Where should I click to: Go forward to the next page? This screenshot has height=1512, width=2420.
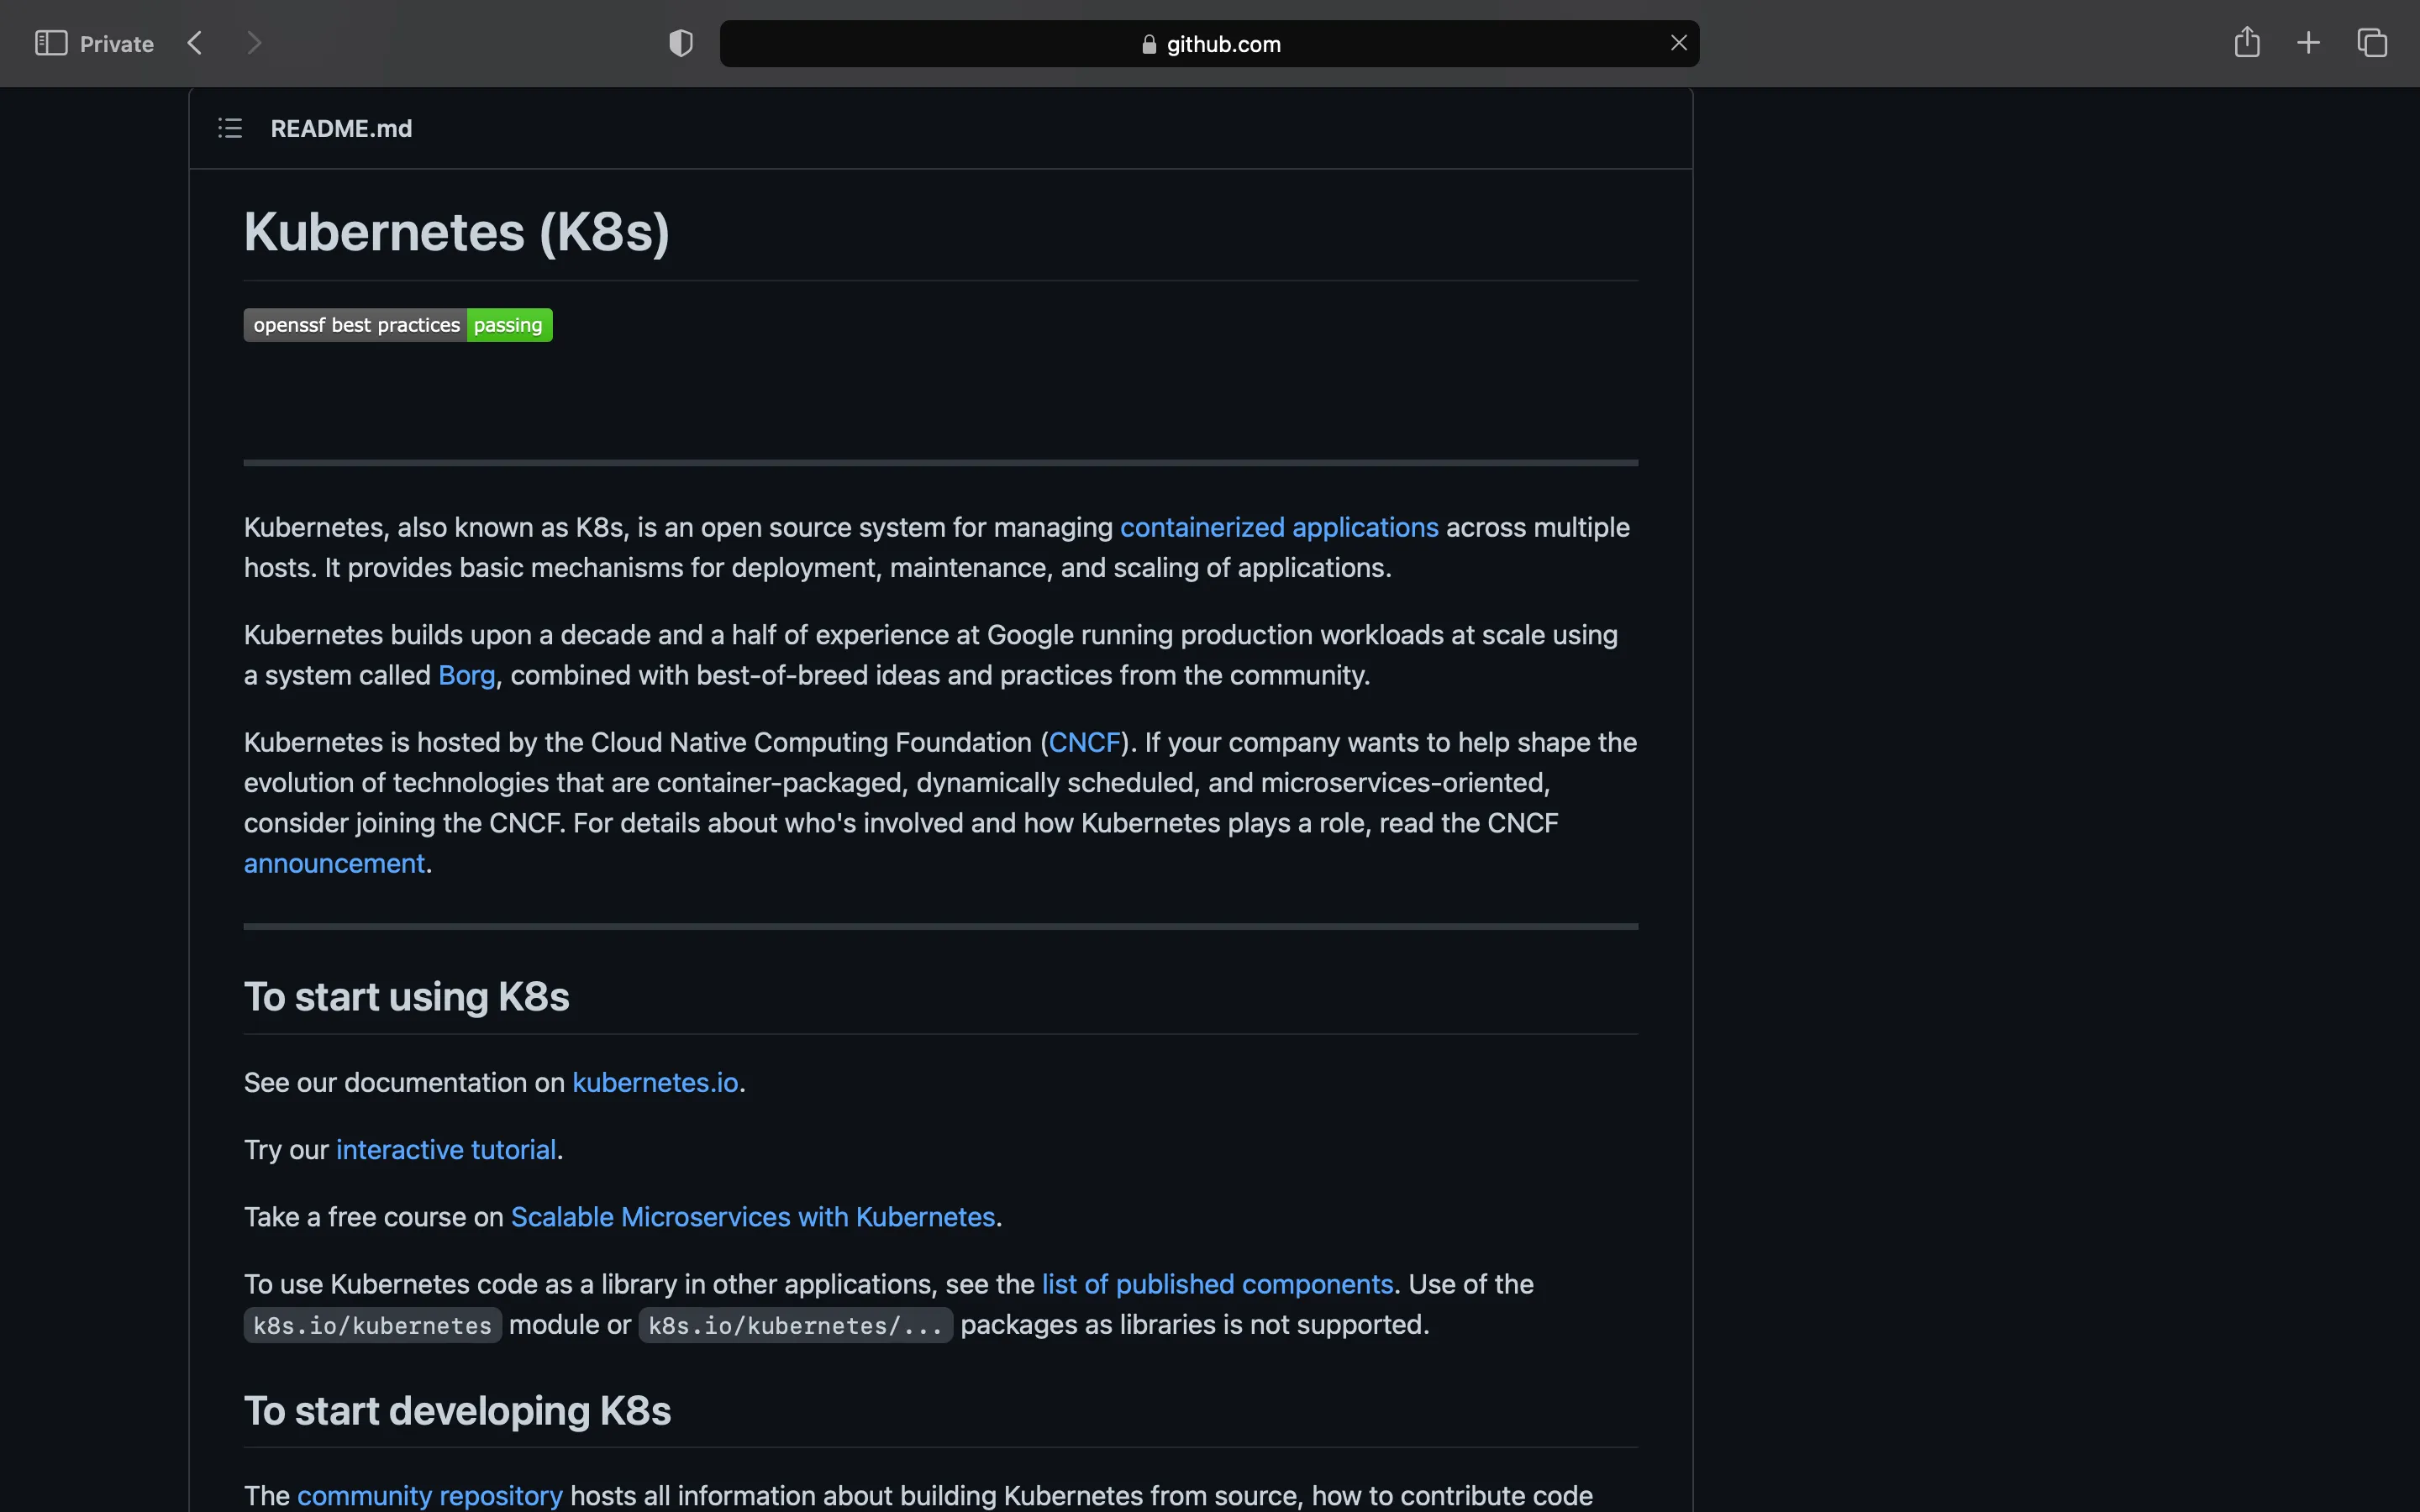[254, 43]
